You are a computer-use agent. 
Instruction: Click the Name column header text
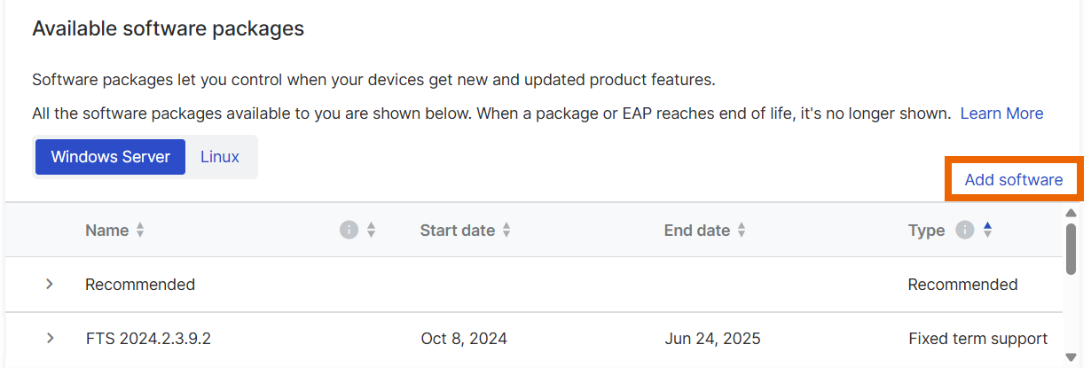click(106, 231)
